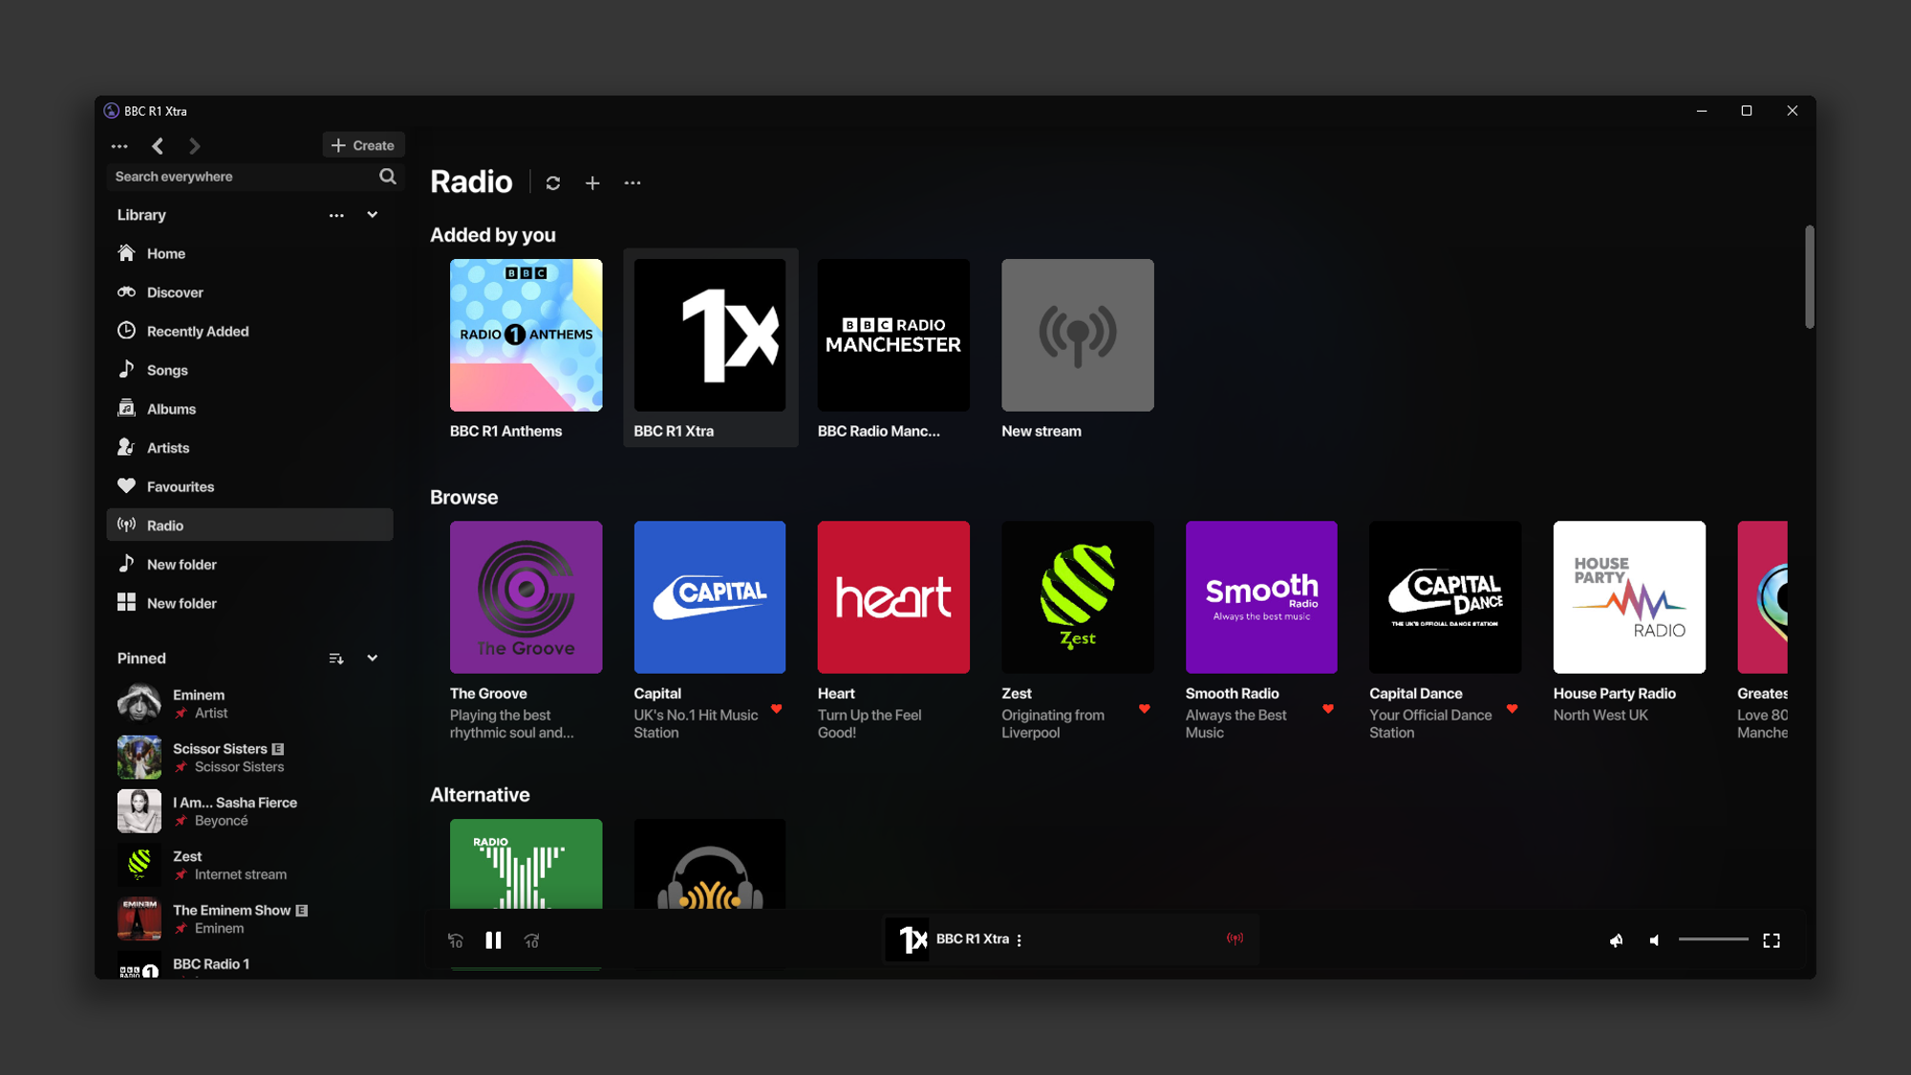The image size is (1911, 1075).
Task: Collapse the Pinned section chevron
Action: pyautogui.click(x=373, y=658)
